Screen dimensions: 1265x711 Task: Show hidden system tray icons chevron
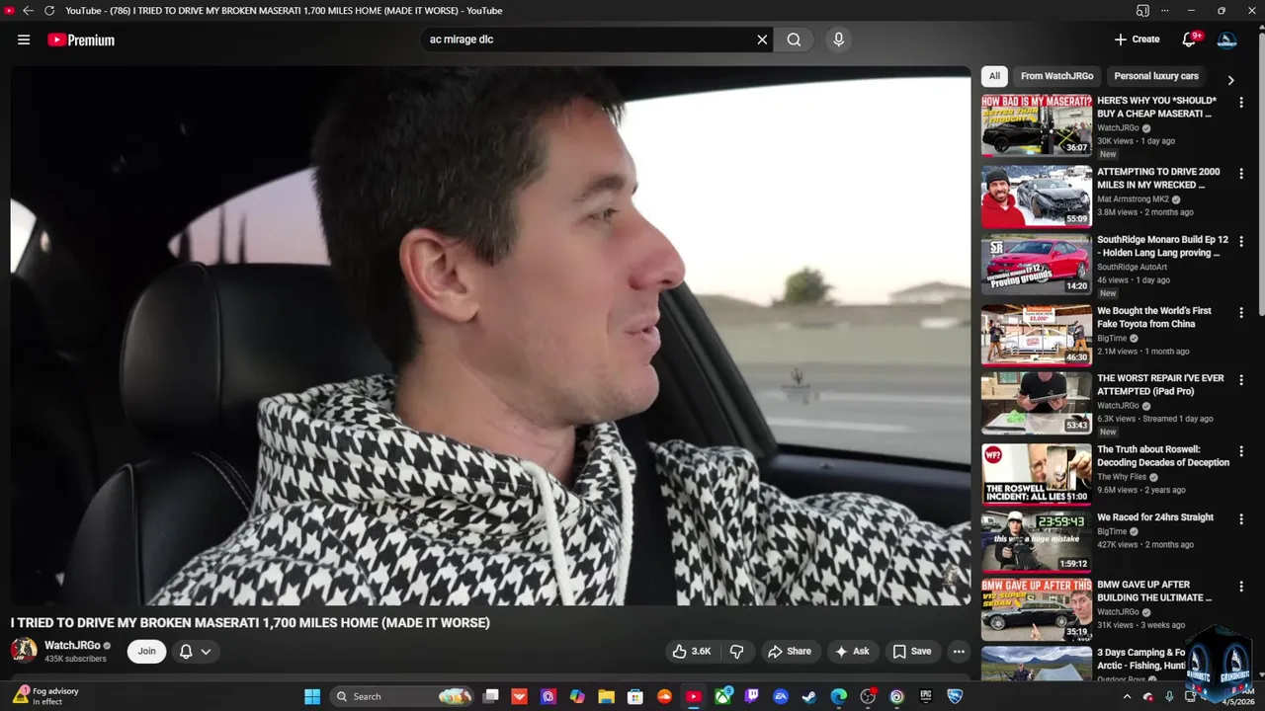(1127, 696)
